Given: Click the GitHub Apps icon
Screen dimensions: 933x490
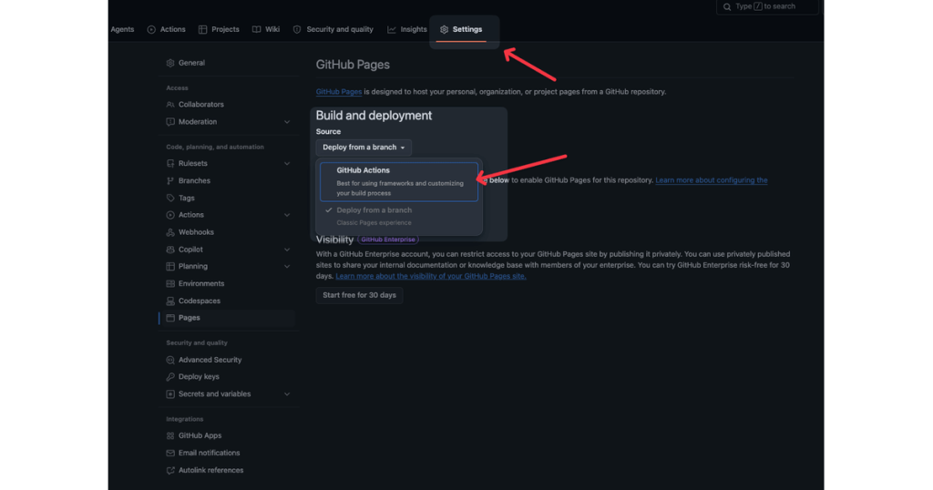Looking at the screenshot, I should [x=170, y=436].
